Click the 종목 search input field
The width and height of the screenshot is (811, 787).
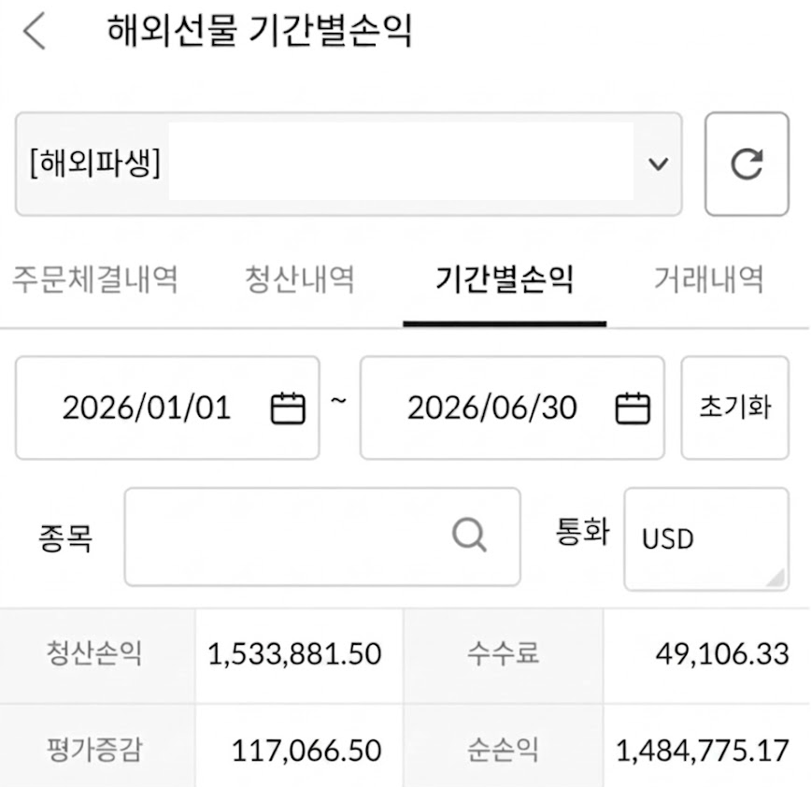click(x=322, y=537)
